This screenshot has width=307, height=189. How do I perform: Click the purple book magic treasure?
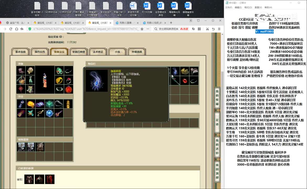tap(40, 104)
